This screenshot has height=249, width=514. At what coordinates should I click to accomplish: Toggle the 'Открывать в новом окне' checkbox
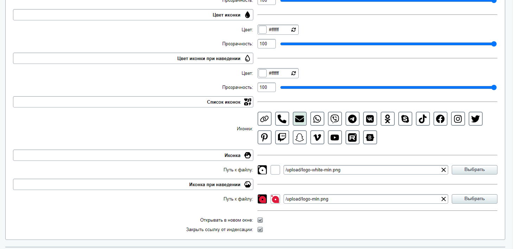tap(260, 220)
